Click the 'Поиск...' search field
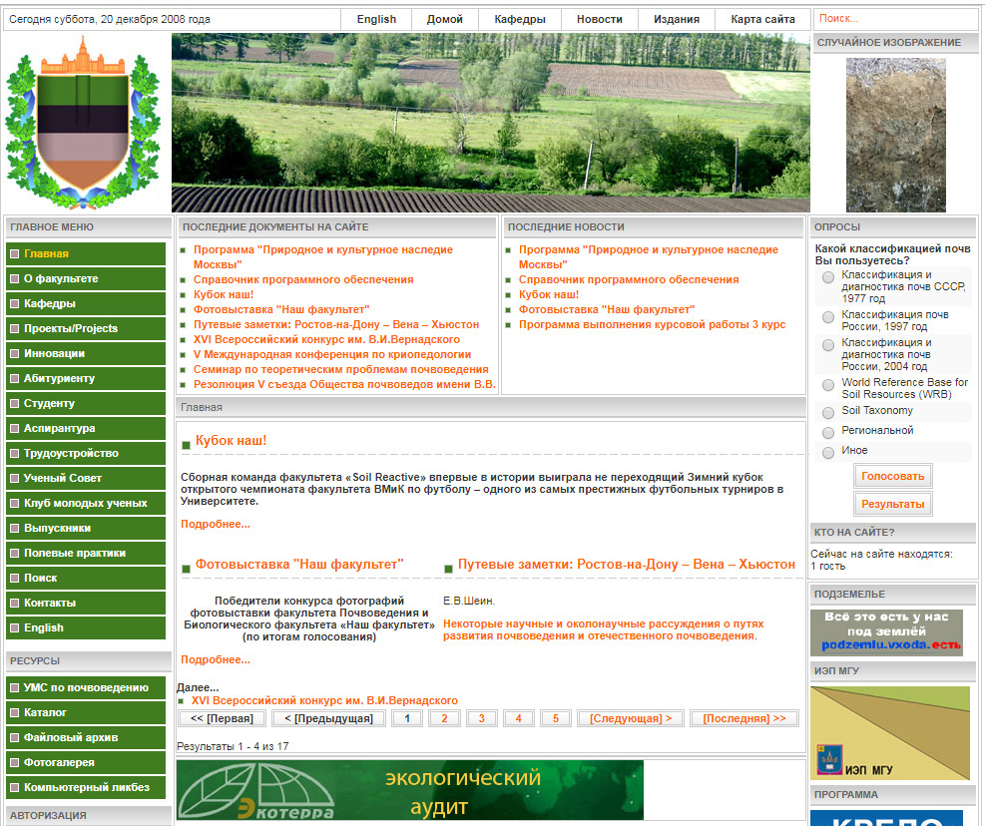The width and height of the screenshot is (985, 826). 896,19
